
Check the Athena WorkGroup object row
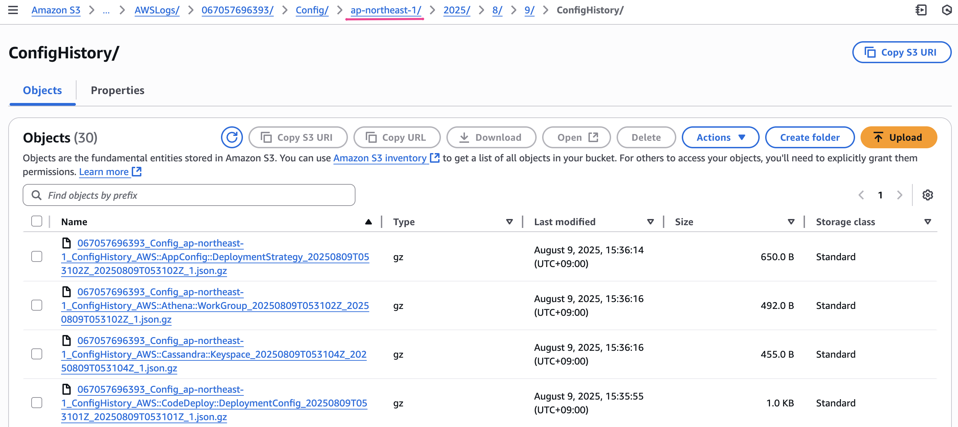(37, 305)
